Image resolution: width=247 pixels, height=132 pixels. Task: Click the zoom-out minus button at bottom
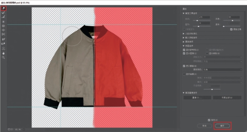9,129
